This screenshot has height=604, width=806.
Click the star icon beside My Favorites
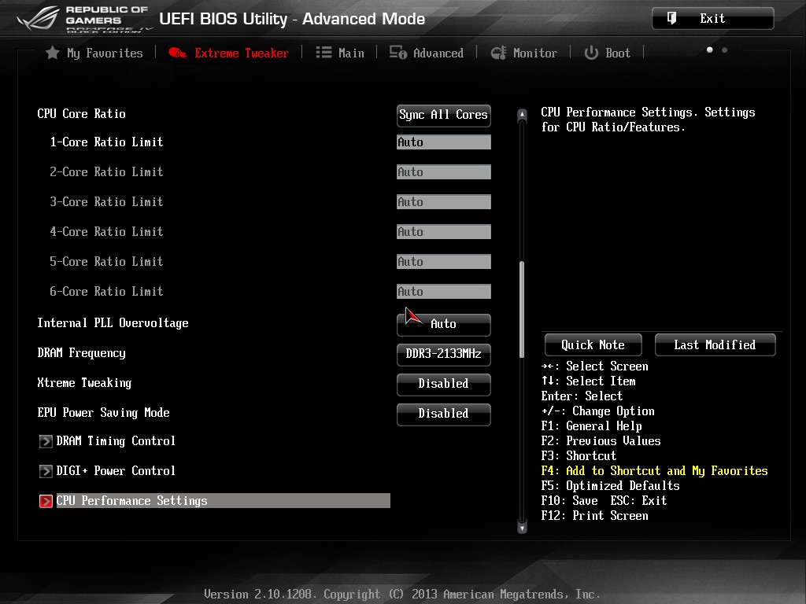click(53, 53)
